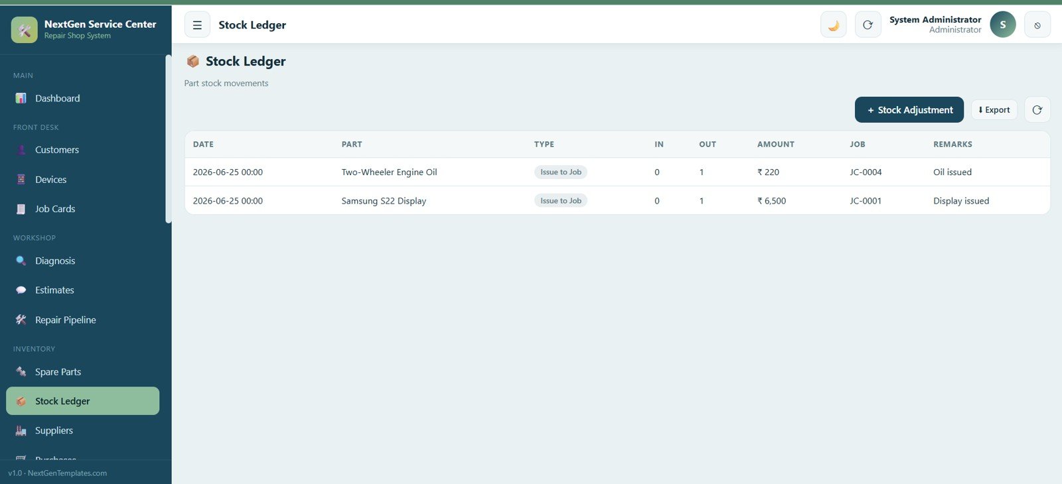Toggle the sidebar with hamburger menu icon

coord(197,25)
